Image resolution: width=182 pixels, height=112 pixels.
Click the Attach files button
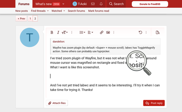[x=57, y=103]
